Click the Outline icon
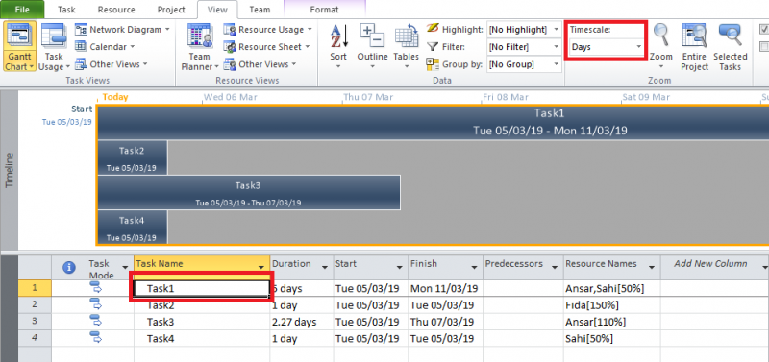Screen dimensions: 769x362 coord(372,36)
